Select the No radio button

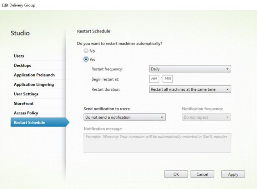point(86,51)
